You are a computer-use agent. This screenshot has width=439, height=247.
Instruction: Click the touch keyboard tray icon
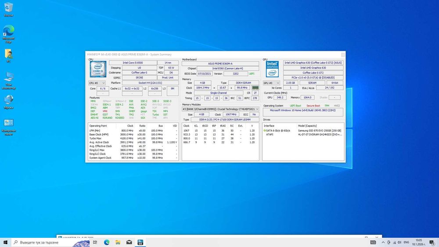pos(373,242)
